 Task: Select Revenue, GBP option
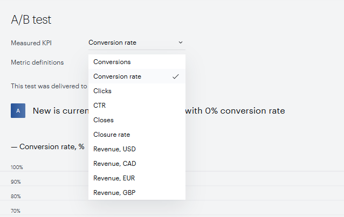[136, 192]
